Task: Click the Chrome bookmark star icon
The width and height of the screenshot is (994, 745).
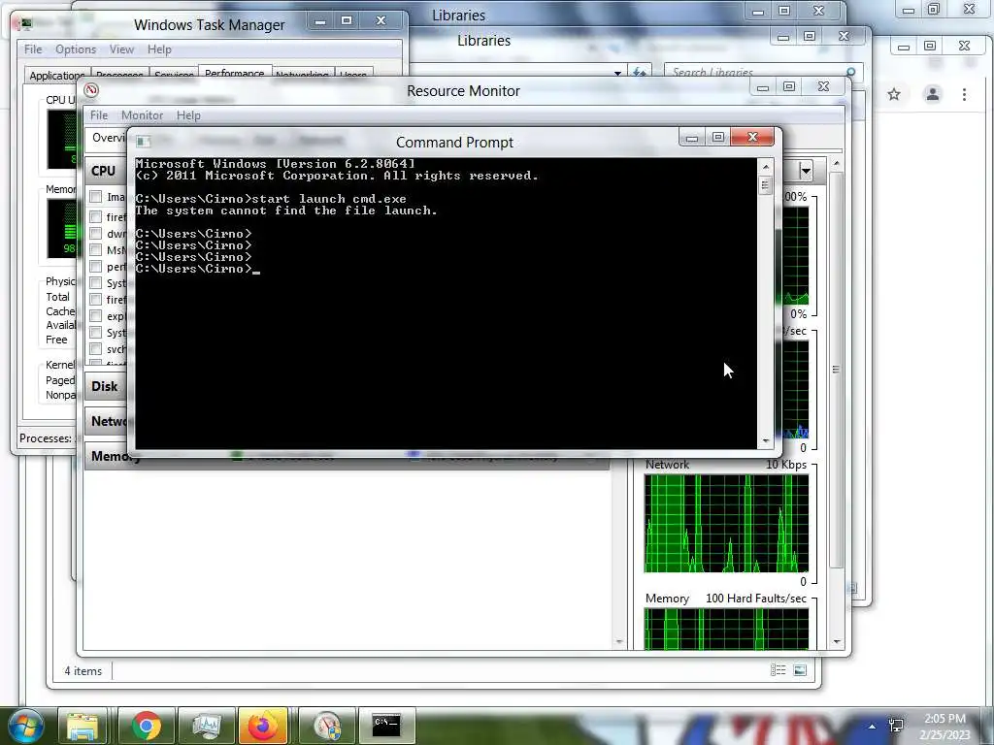Action: pos(894,94)
